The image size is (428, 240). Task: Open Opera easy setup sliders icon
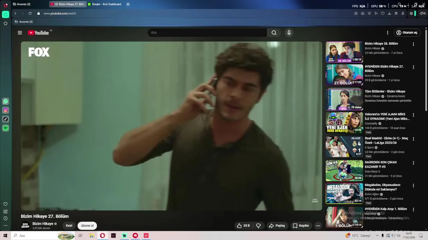(x=396, y=13)
